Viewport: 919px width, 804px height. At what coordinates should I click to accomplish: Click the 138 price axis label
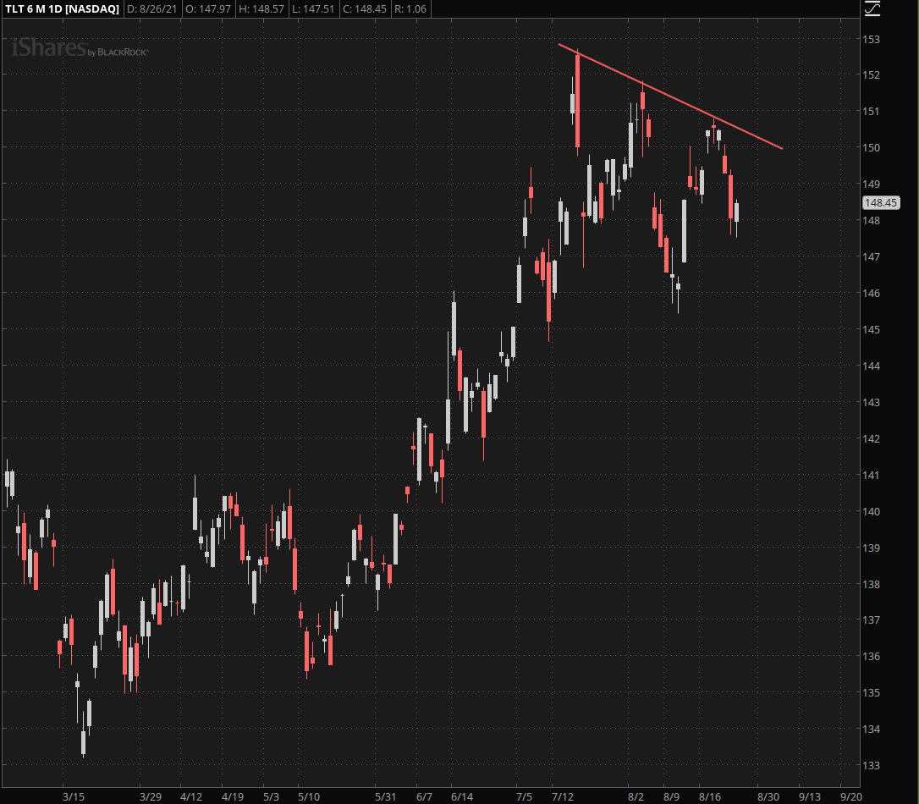[872, 584]
